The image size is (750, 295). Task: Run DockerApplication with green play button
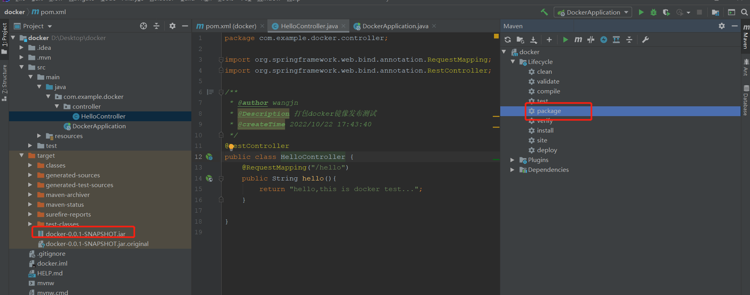[x=641, y=12]
